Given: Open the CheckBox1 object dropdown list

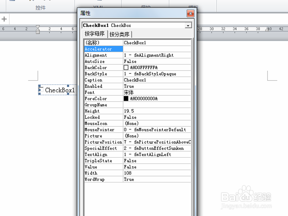Looking at the screenshot, I should click(x=188, y=25).
